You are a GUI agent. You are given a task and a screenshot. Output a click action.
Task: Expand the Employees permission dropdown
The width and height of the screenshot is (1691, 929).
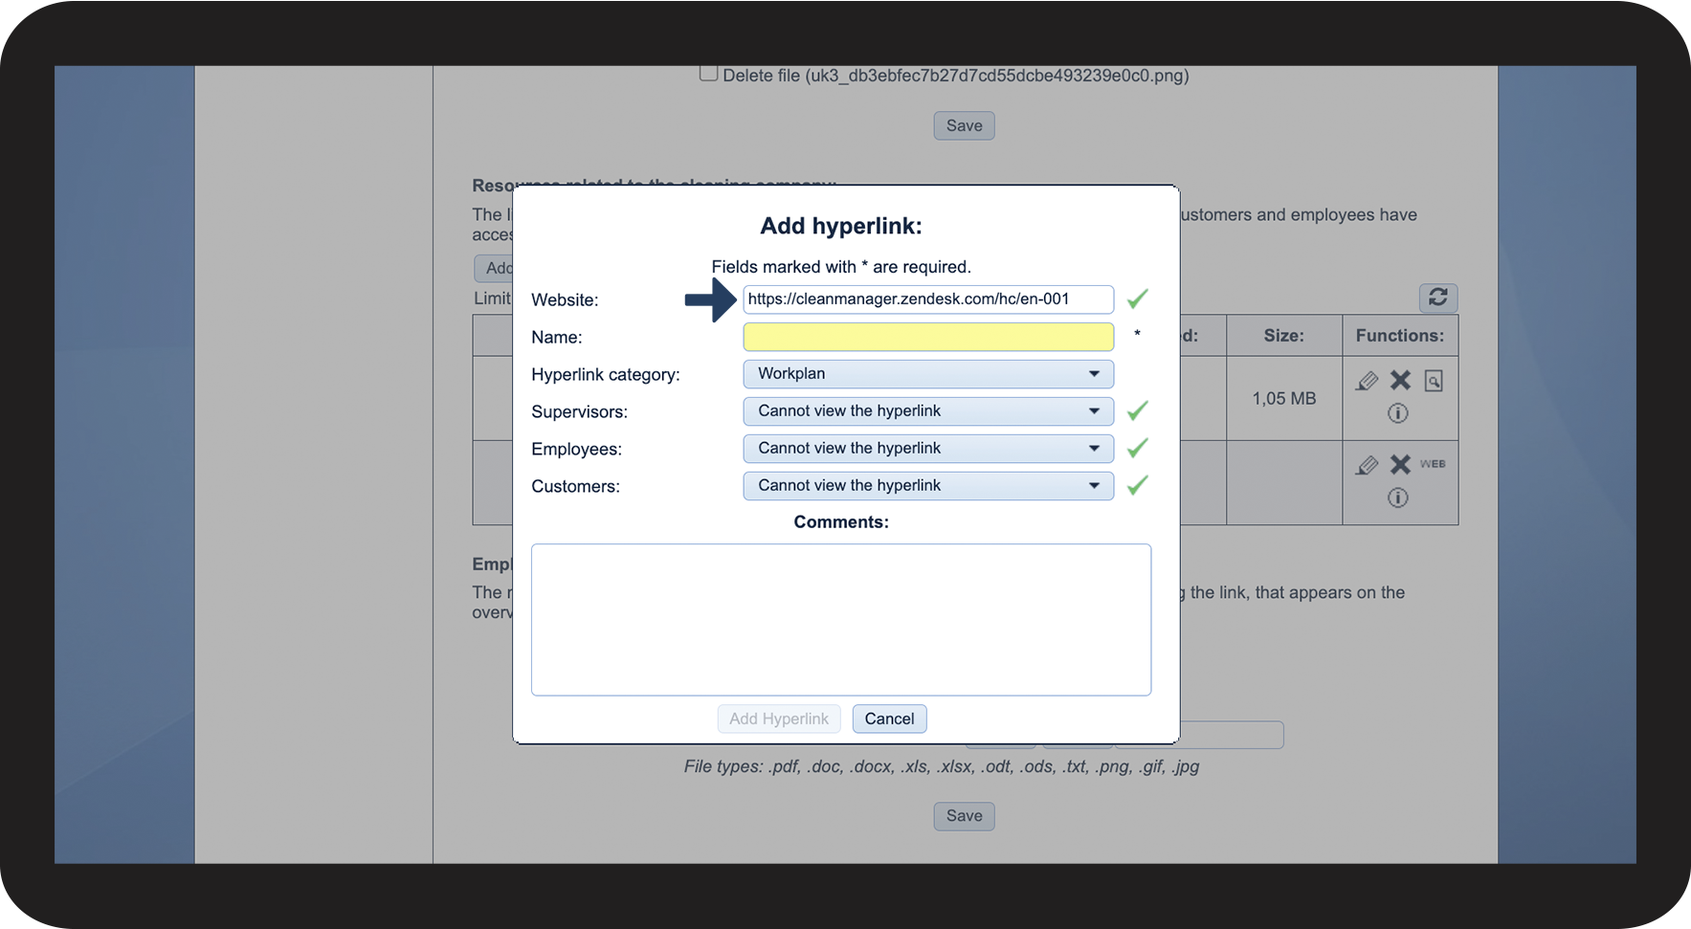(927, 449)
